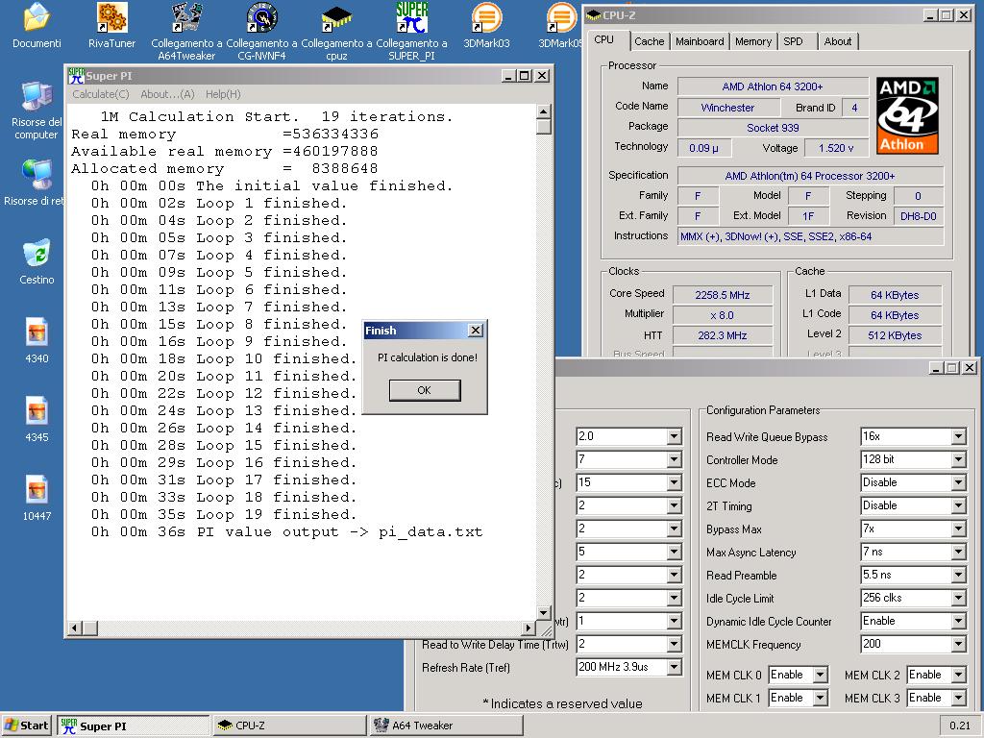This screenshot has height=738, width=984.
Task: Click Super PI horizontal scrollbar left arrow
Action: 75,627
